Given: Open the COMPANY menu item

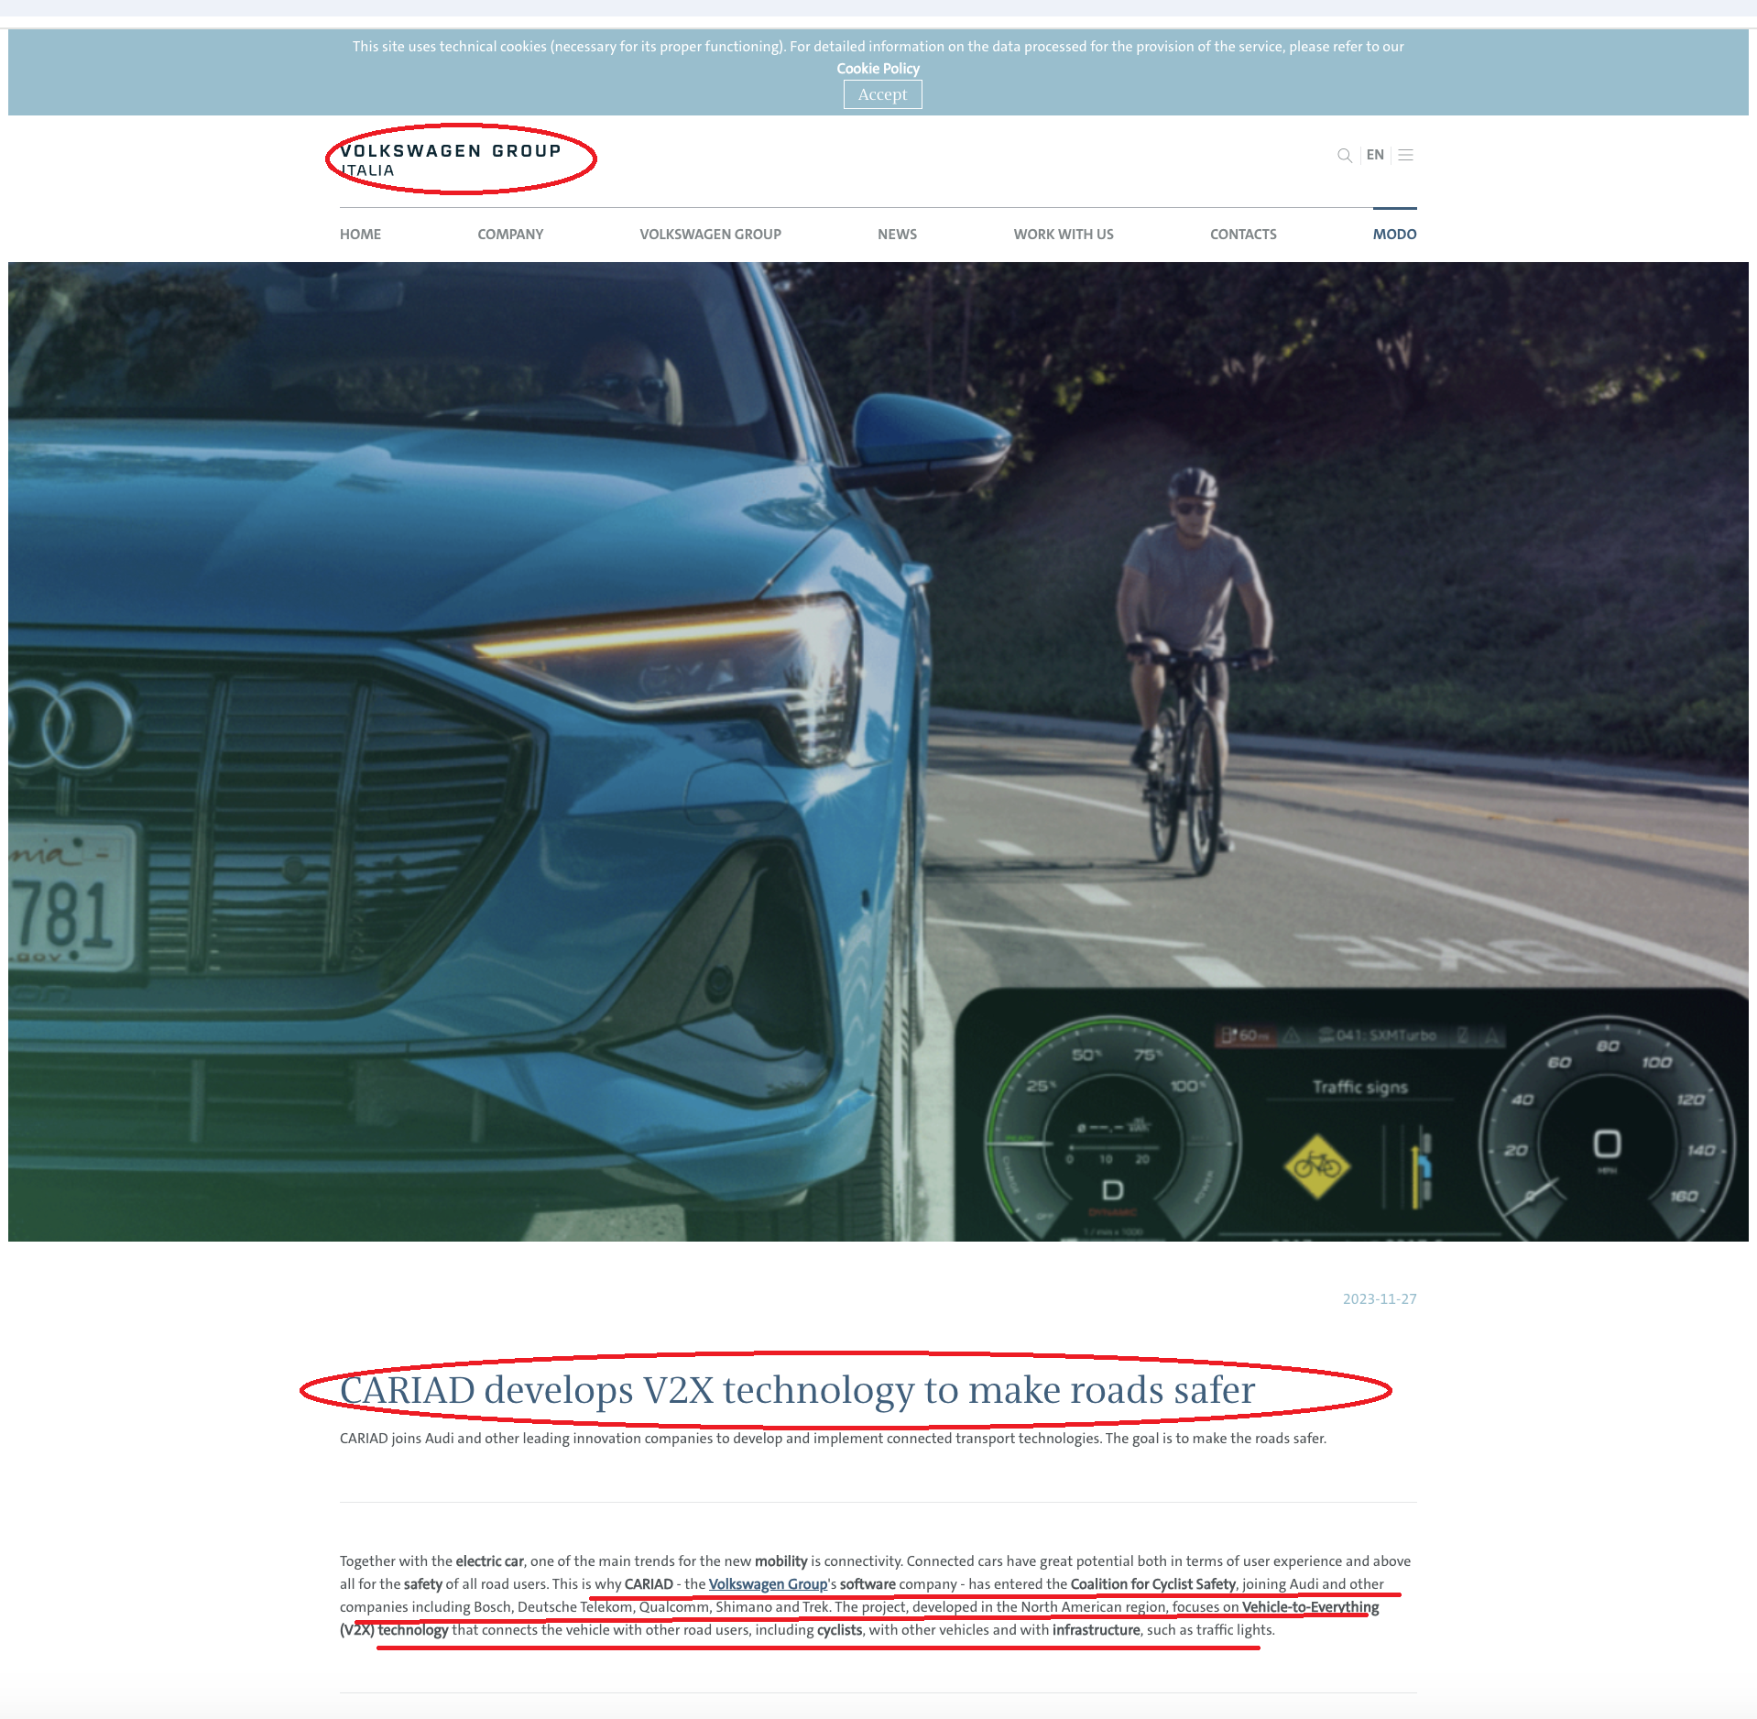Looking at the screenshot, I should point(510,235).
